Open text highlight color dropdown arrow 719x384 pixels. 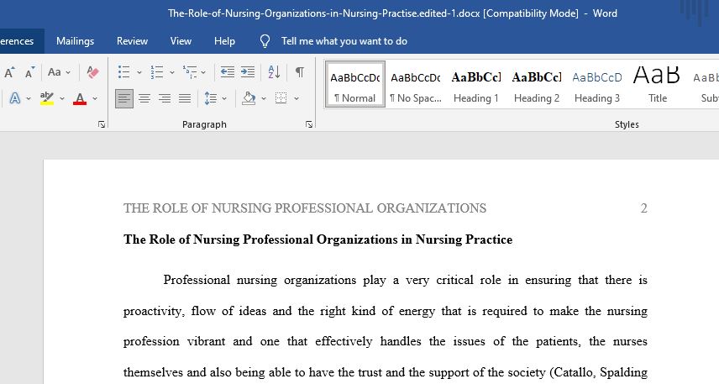(x=62, y=98)
